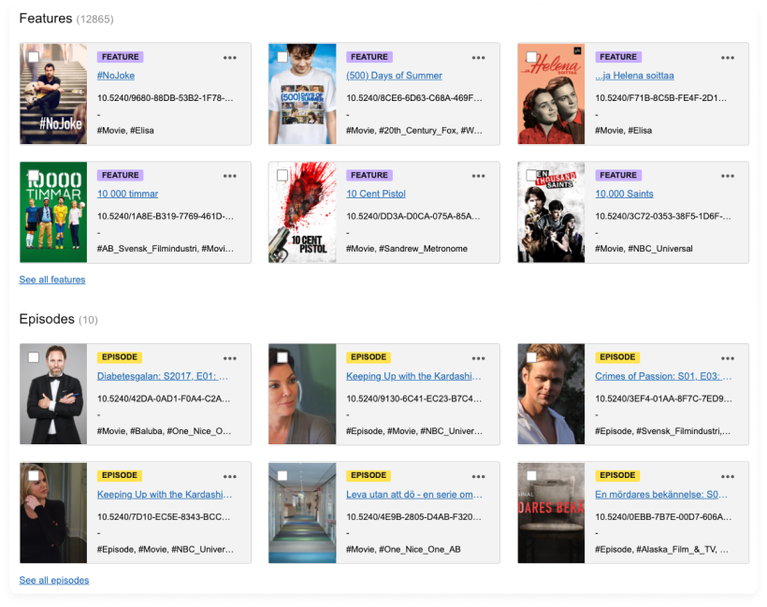Check the Leva utan att dö checkbox

(x=282, y=475)
